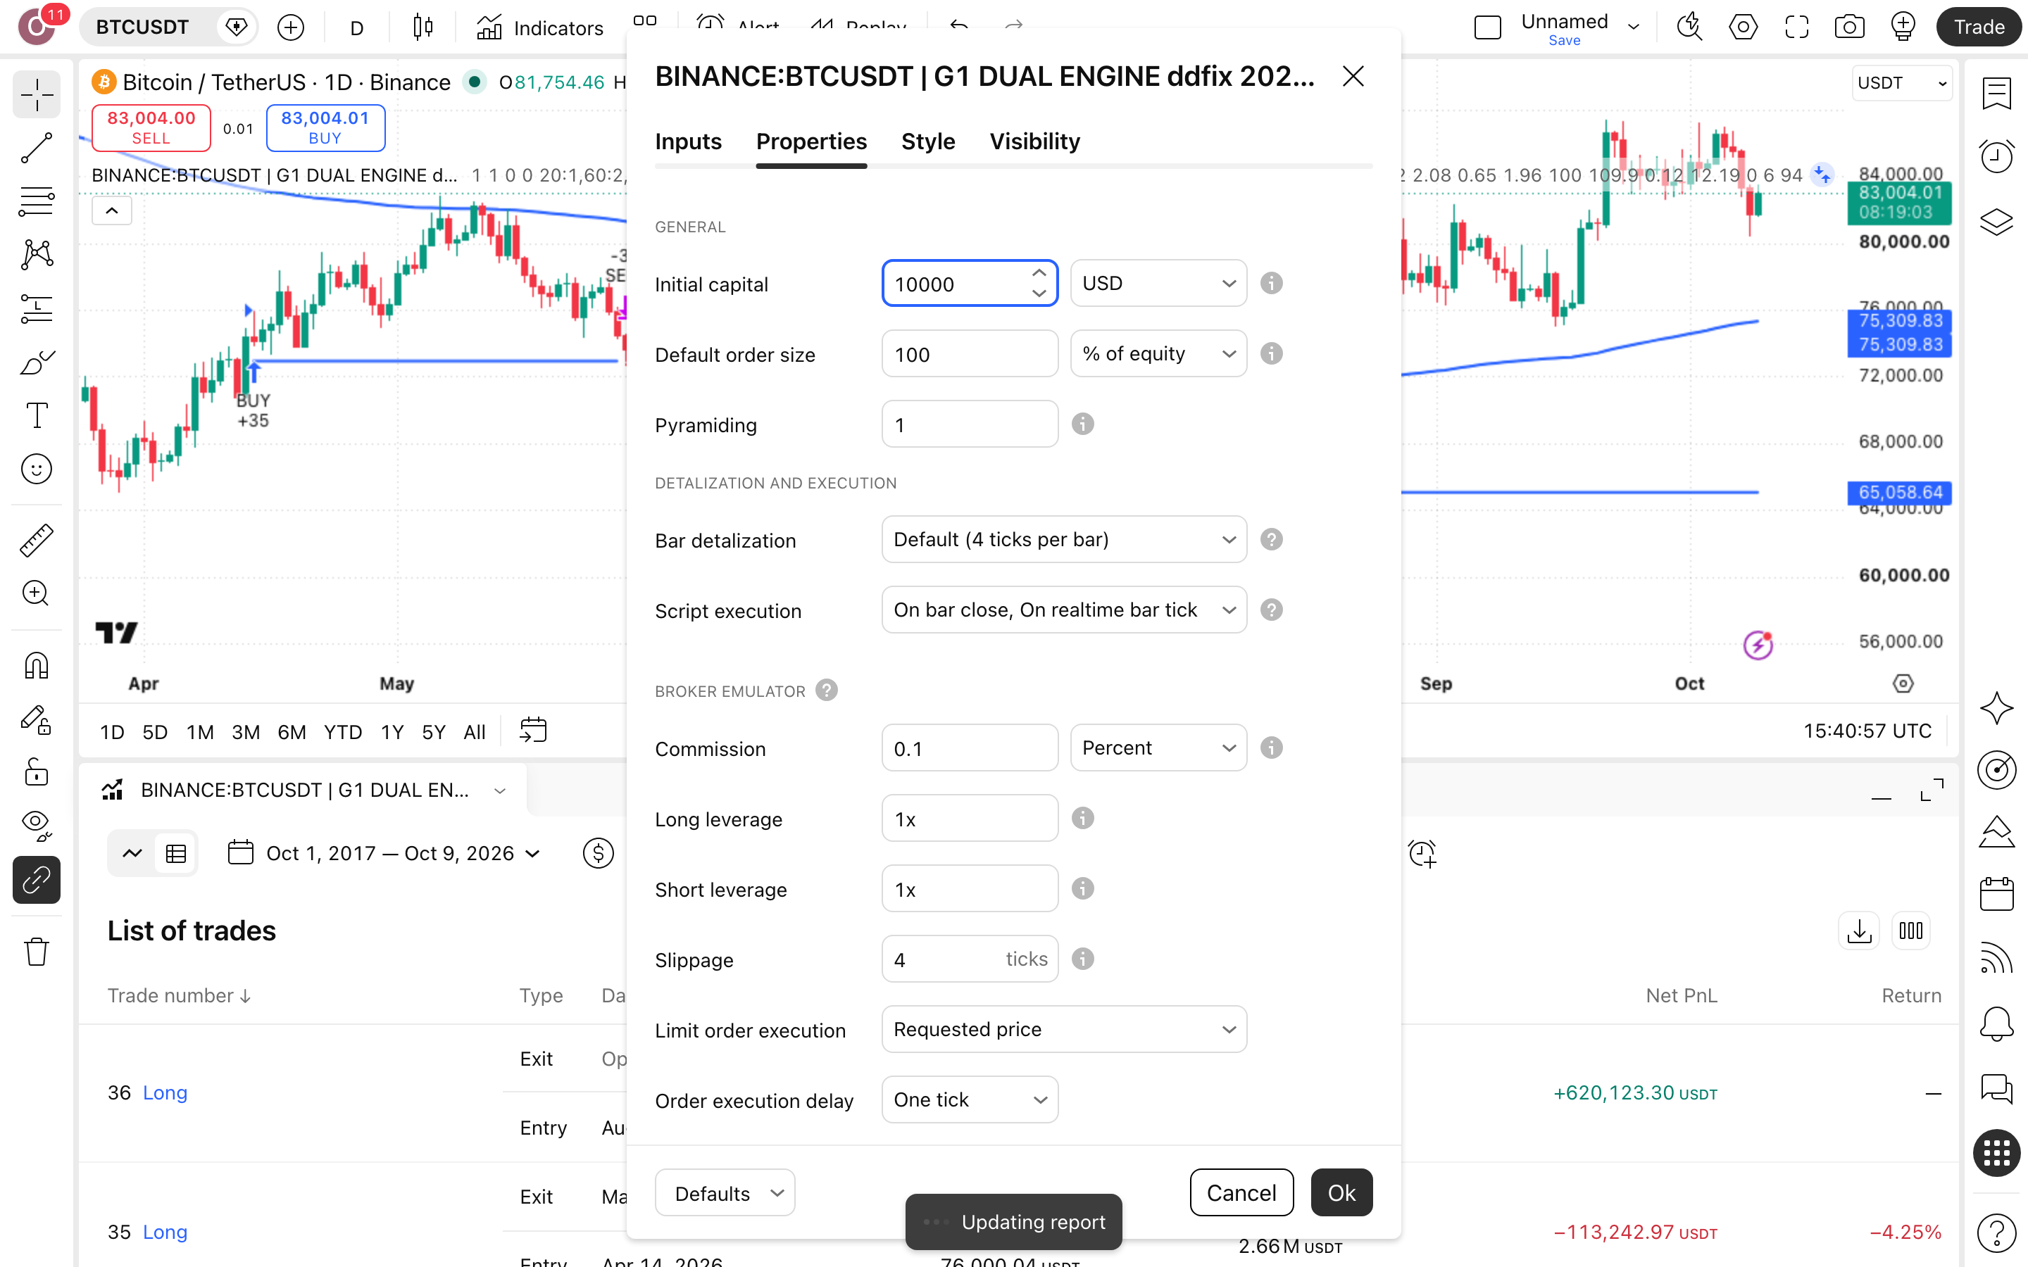The height and width of the screenshot is (1267, 2028).
Task: Open the emoji icons tool
Action: point(37,468)
